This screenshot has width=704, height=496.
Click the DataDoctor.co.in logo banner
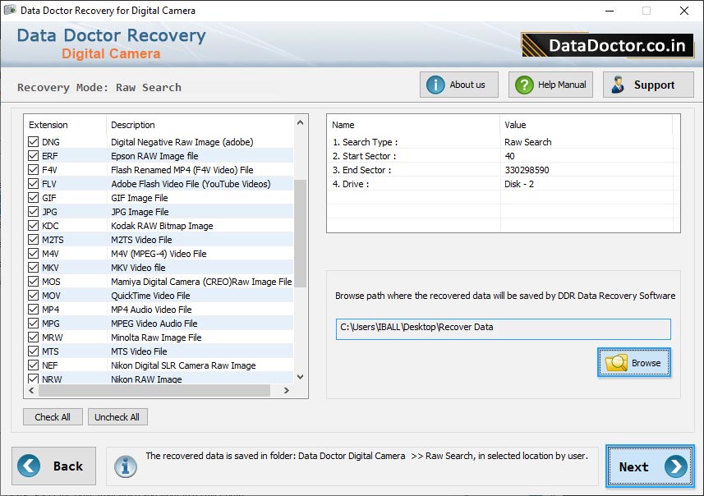[x=607, y=45]
